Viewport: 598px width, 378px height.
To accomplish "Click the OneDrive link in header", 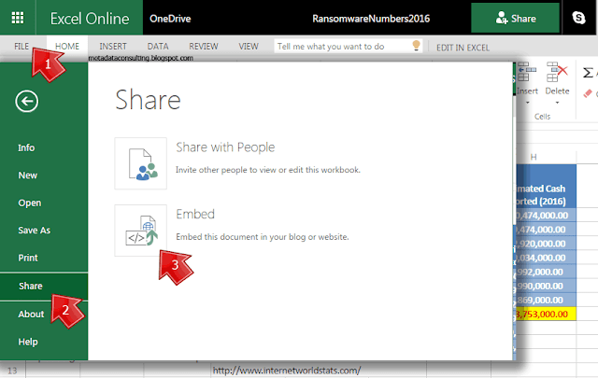I will (x=170, y=19).
